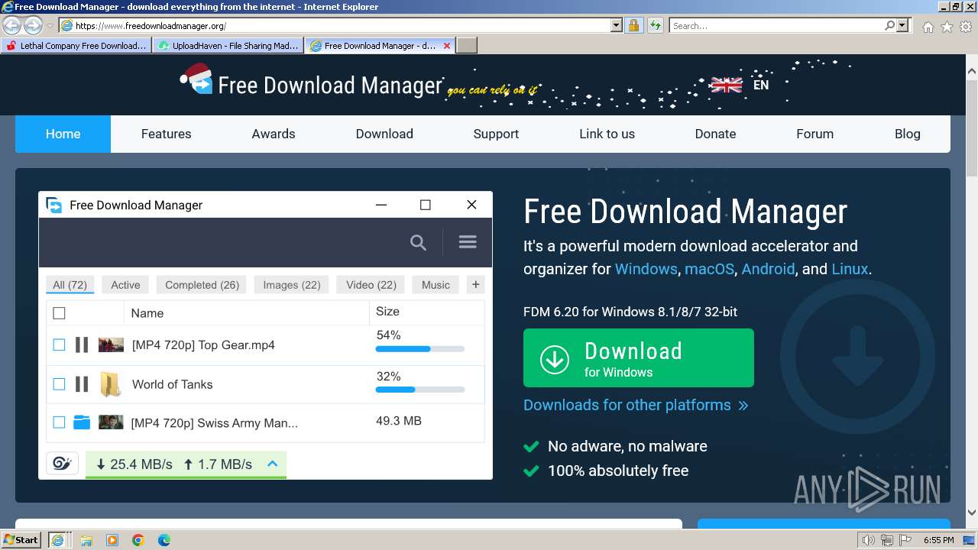Viewport: 978px width, 550px height.
Task: Click the hamburger menu in FDM preview
Action: pos(468,241)
